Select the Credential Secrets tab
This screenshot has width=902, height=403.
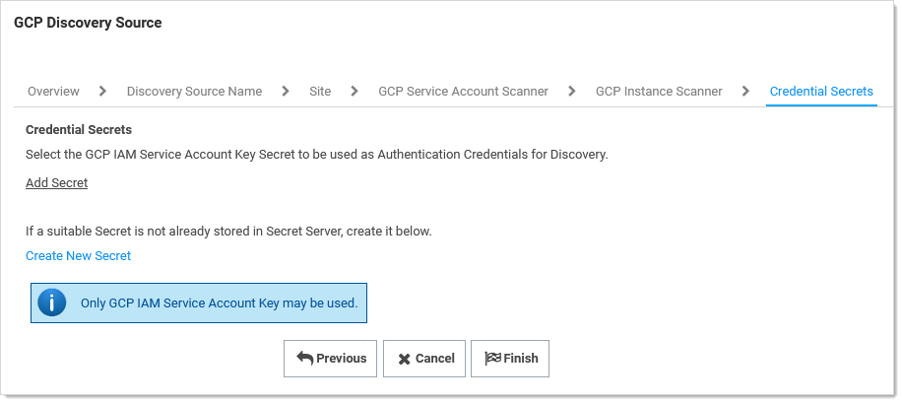click(821, 92)
